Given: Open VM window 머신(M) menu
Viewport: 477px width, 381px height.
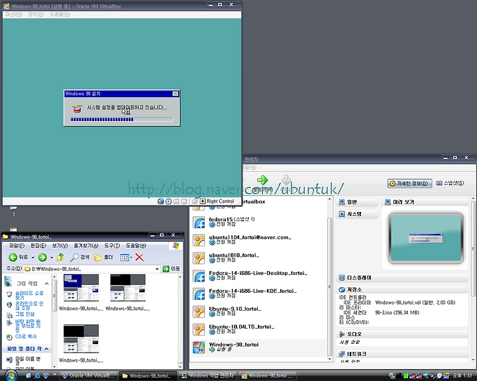Looking at the screenshot, I should coord(14,15).
